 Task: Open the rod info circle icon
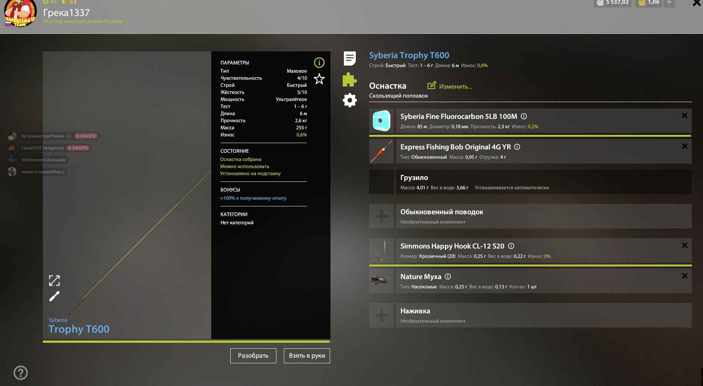point(319,63)
